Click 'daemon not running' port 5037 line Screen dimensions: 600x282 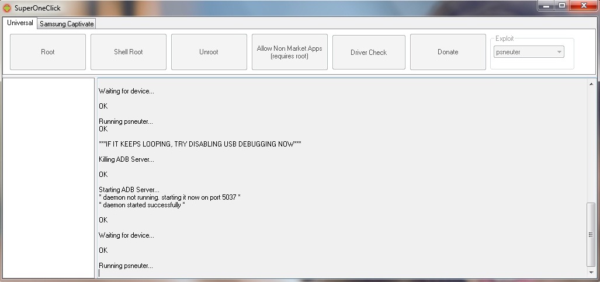coord(169,197)
